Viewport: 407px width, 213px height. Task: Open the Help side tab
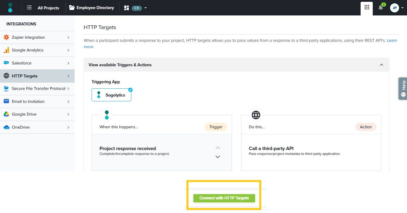tap(403, 88)
